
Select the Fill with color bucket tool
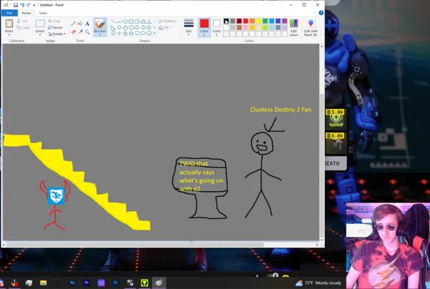(80, 24)
